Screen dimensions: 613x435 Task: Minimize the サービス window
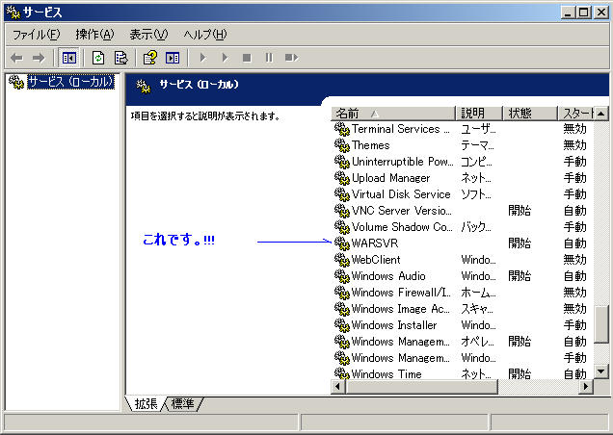click(x=568, y=13)
